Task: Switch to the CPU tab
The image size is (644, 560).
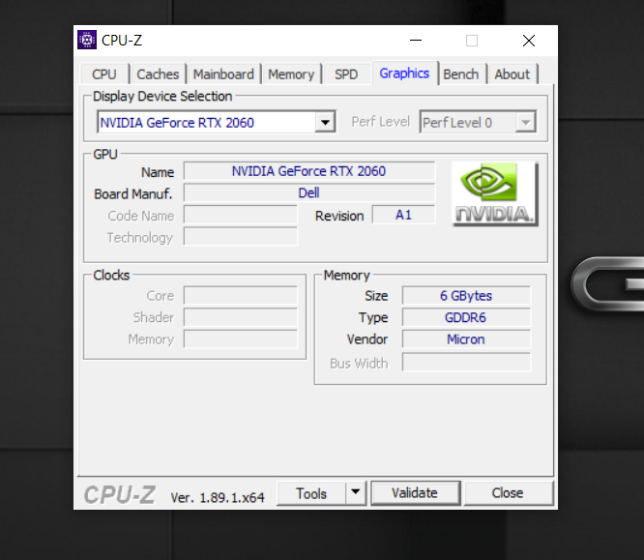Action: tap(104, 74)
